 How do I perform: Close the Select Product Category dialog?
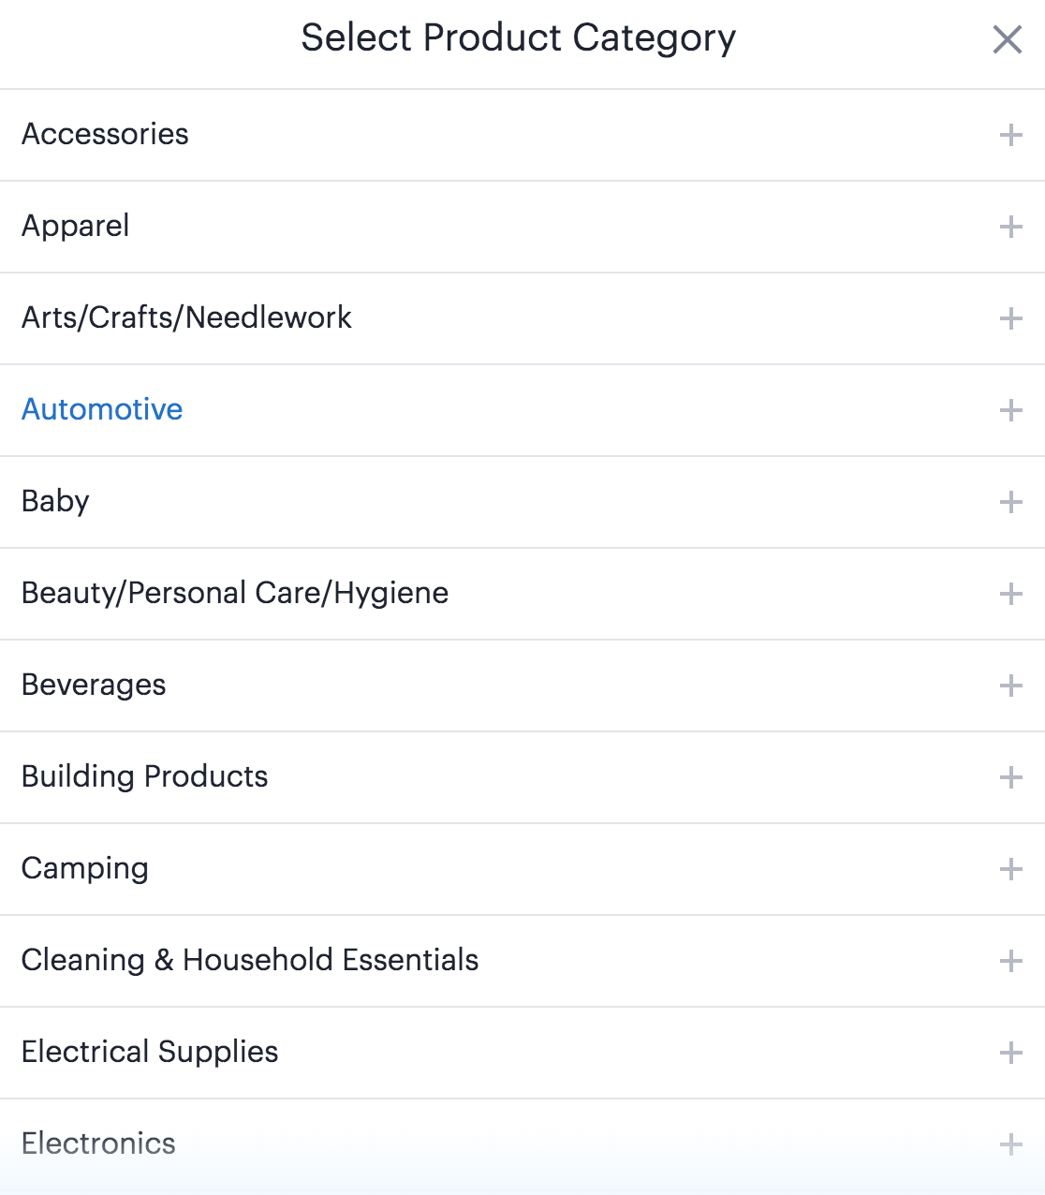[x=1007, y=39]
